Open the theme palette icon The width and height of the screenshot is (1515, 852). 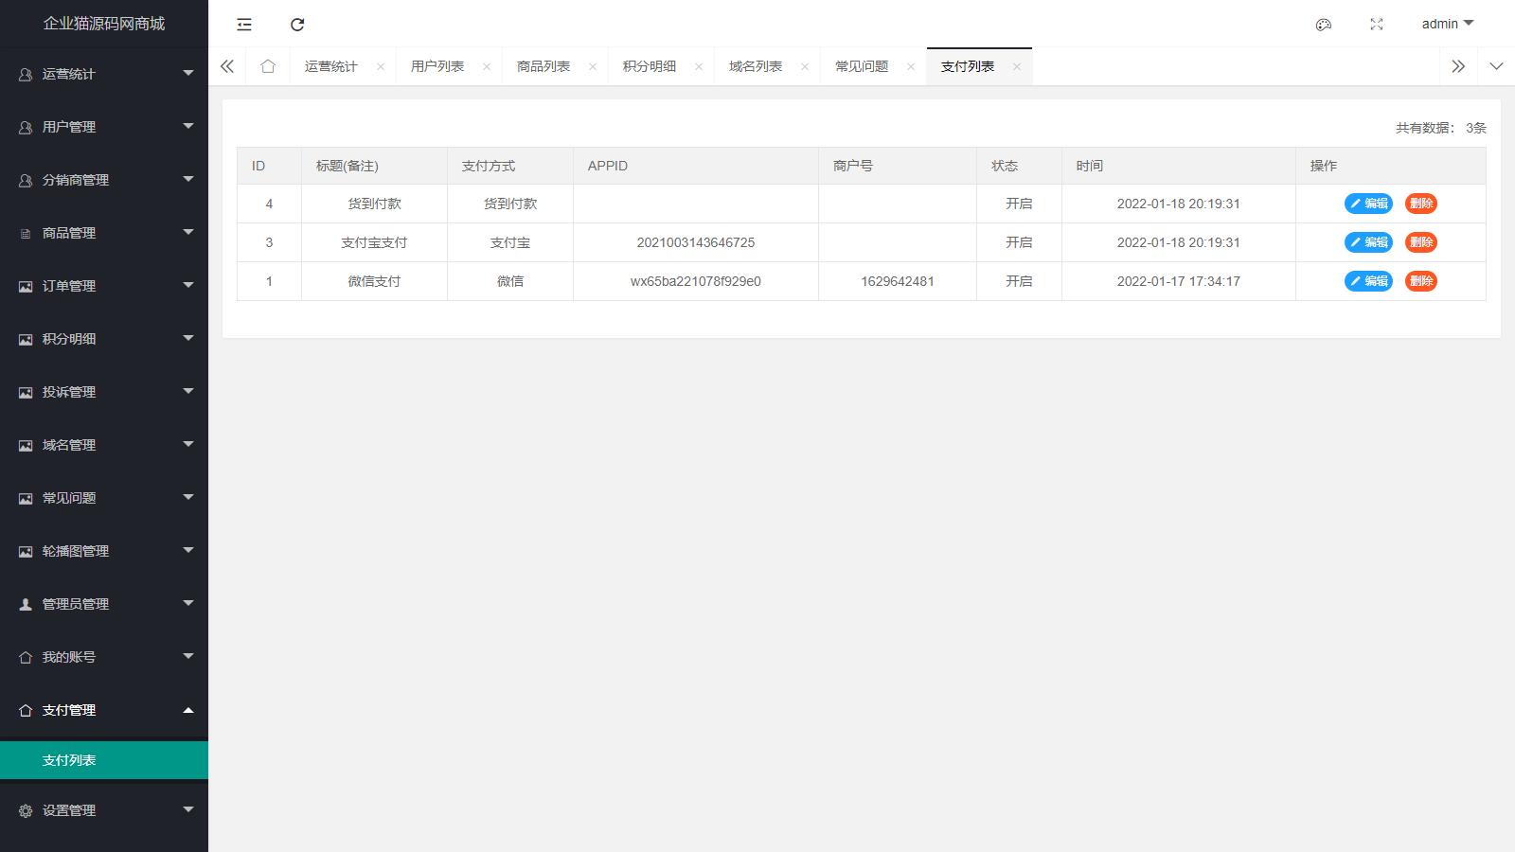pyautogui.click(x=1324, y=25)
